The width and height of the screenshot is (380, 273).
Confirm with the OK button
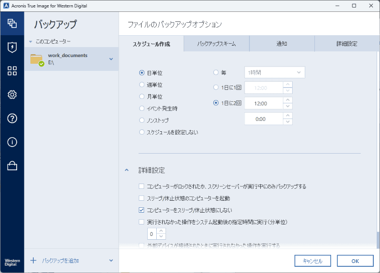tap(355, 261)
